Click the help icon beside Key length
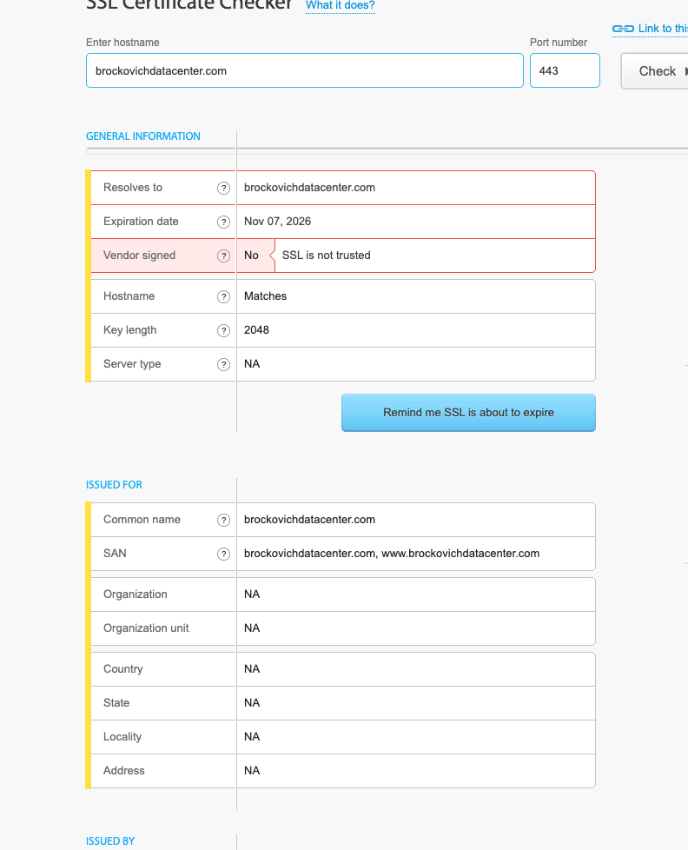The height and width of the screenshot is (850, 688). coord(223,330)
